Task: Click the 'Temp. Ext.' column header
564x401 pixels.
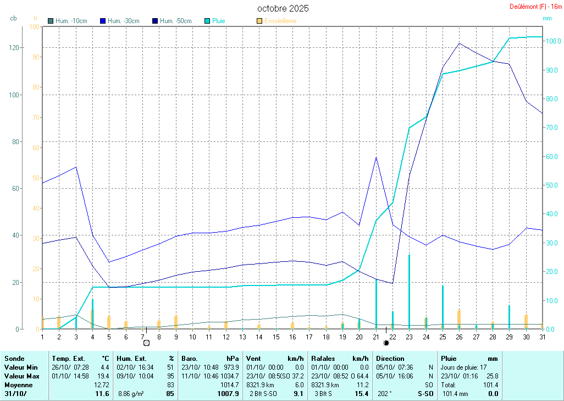Action: point(69,358)
